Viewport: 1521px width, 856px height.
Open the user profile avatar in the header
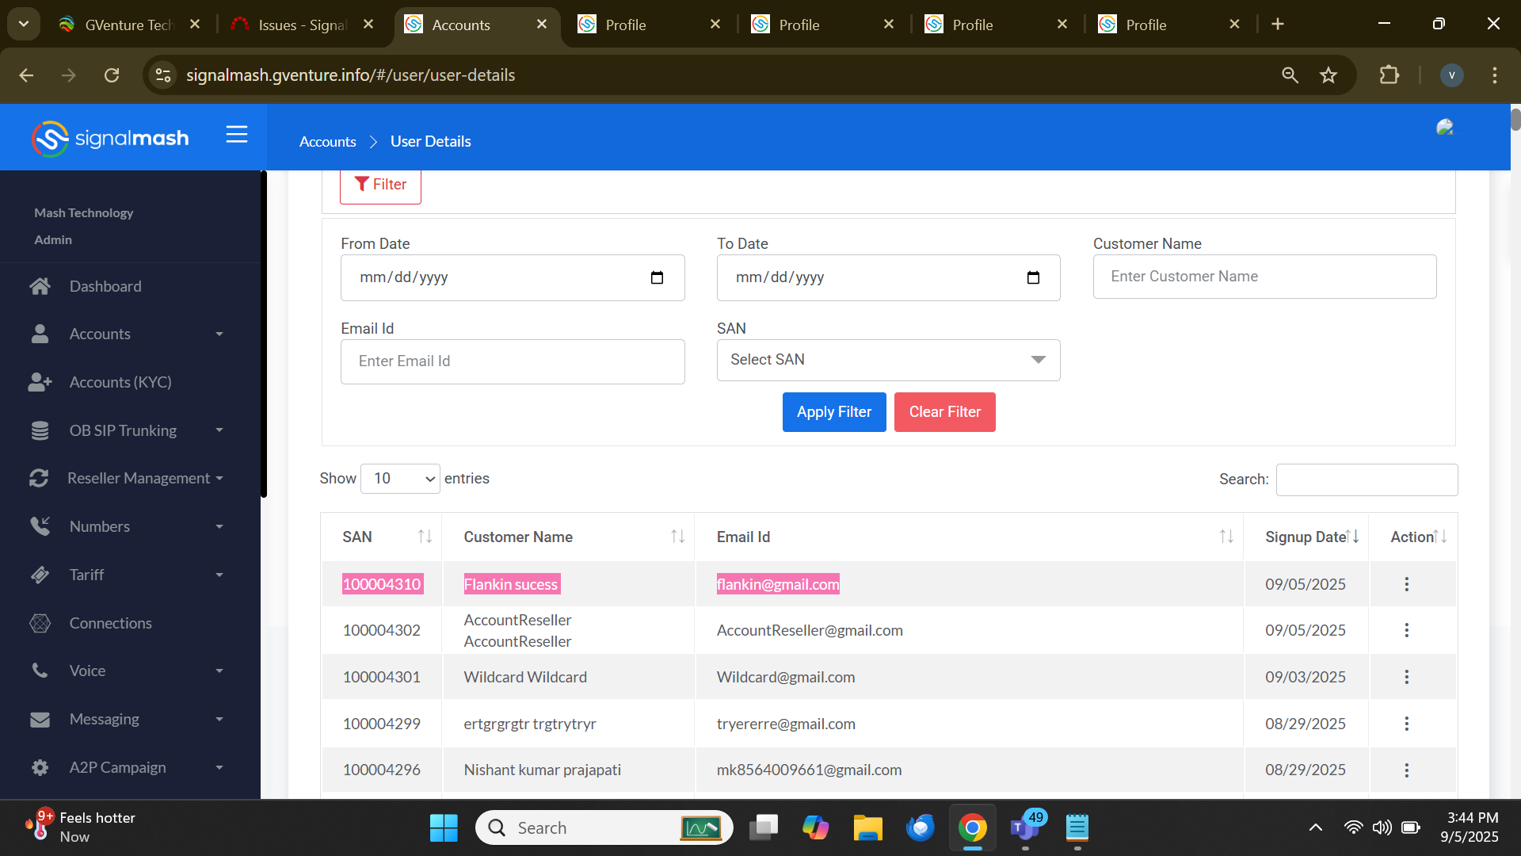[x=1444, y=128]
